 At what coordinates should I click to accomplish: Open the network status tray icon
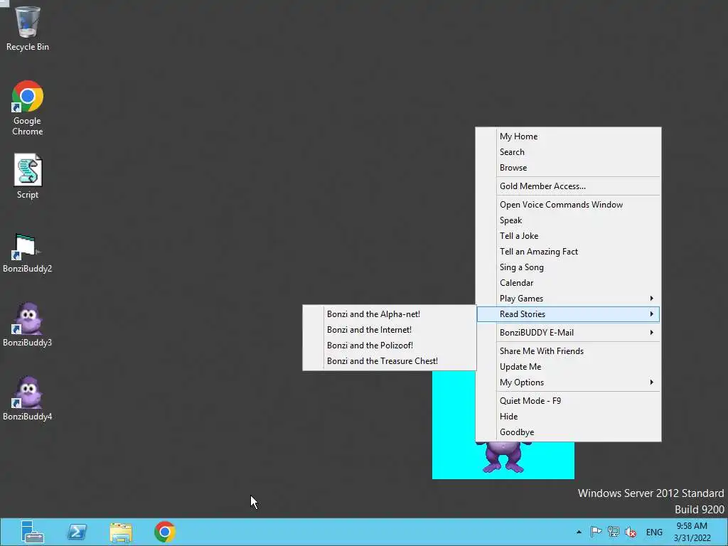point(614,532)
